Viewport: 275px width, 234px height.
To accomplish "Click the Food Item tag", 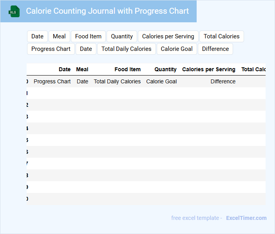I will point(88,36).
